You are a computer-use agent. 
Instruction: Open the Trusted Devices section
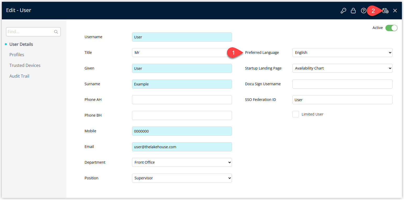click(25, 65)
